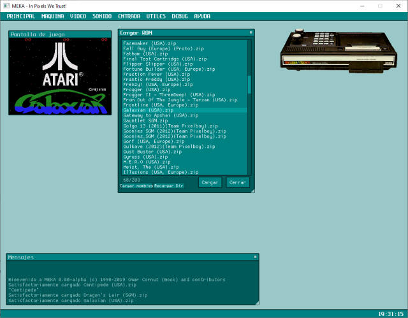Click the Recargar Dir button

point(169,186)
